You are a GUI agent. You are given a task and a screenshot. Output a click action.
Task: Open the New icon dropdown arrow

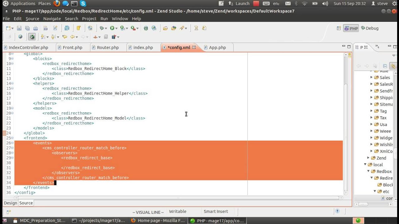coord(12,28)
